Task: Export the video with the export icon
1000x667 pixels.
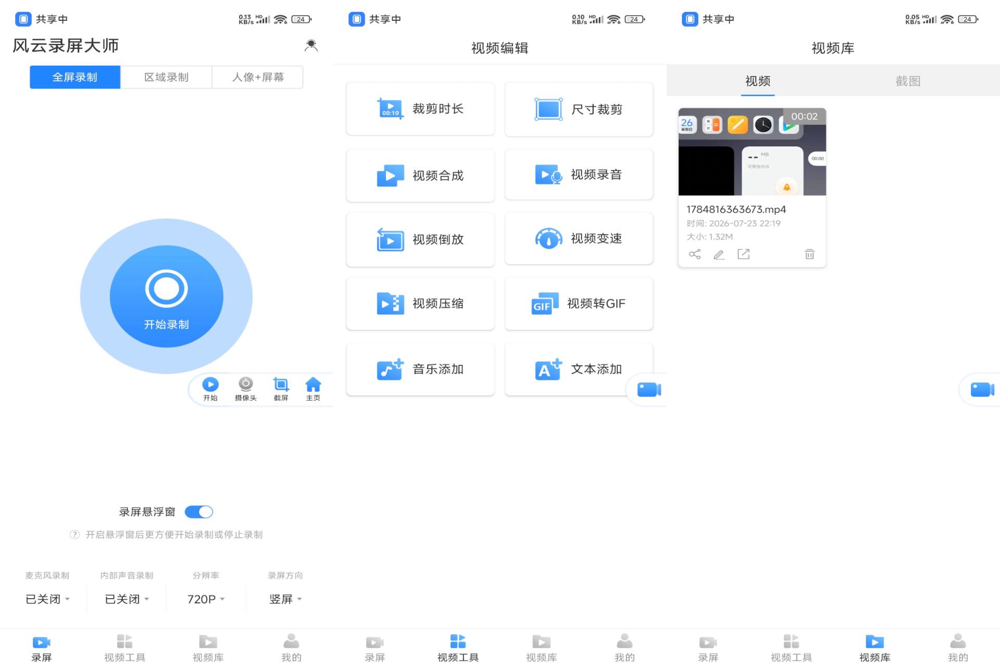Action: click(x=743, y=254)
